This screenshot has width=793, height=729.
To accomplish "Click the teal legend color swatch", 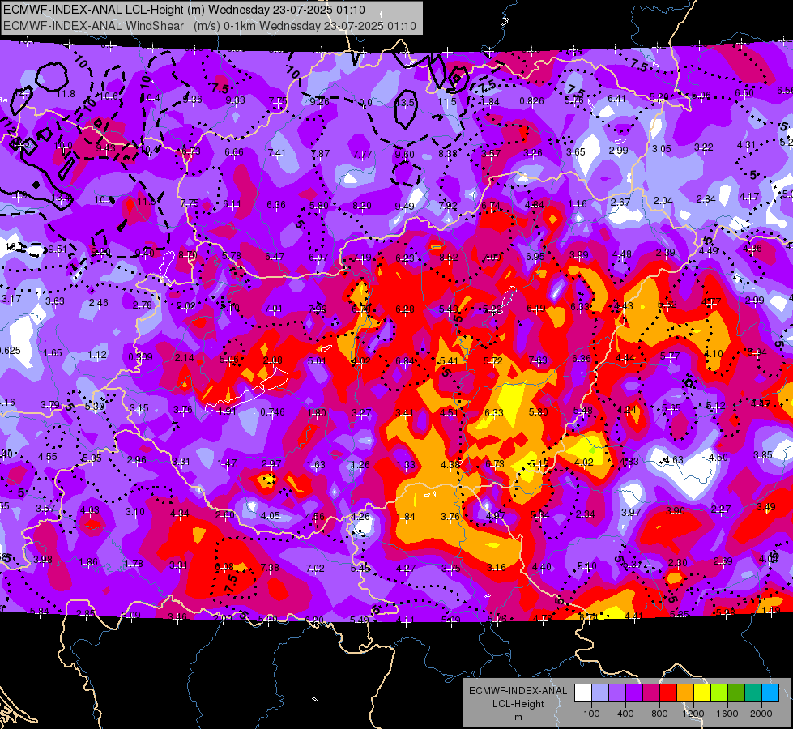I will pyautogui.click(x=753, y=693).
